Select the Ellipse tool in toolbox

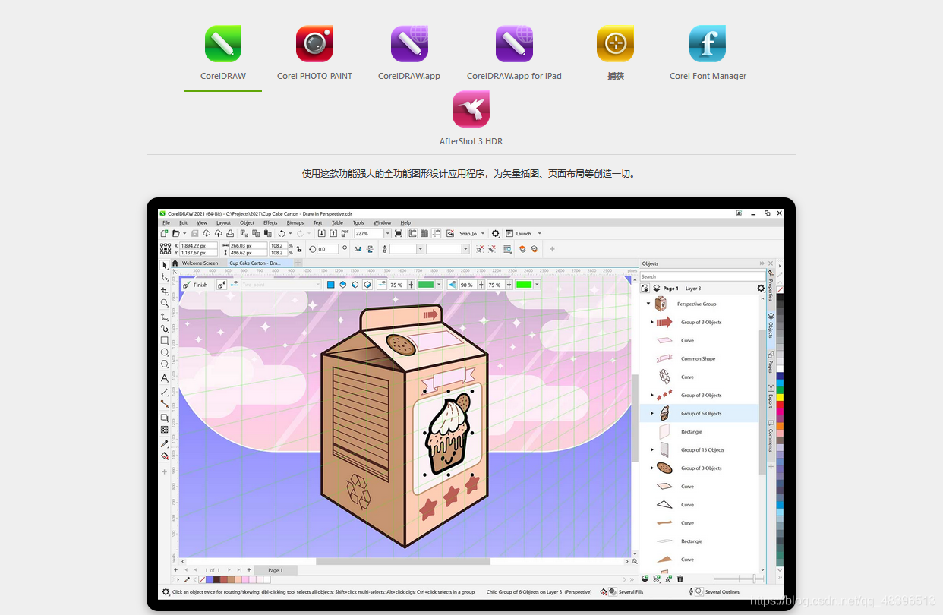[x=164, y=352]
